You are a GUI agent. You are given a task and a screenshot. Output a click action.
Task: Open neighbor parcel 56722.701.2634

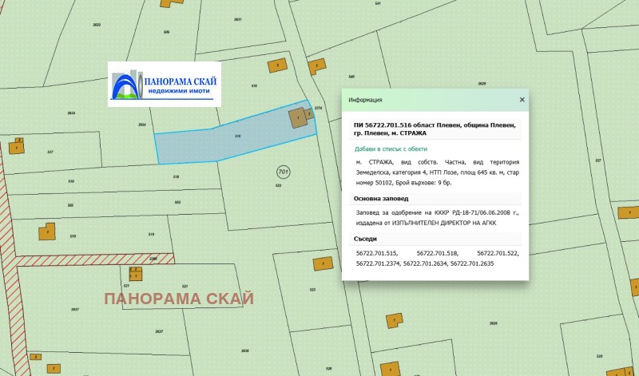[425, 263]
